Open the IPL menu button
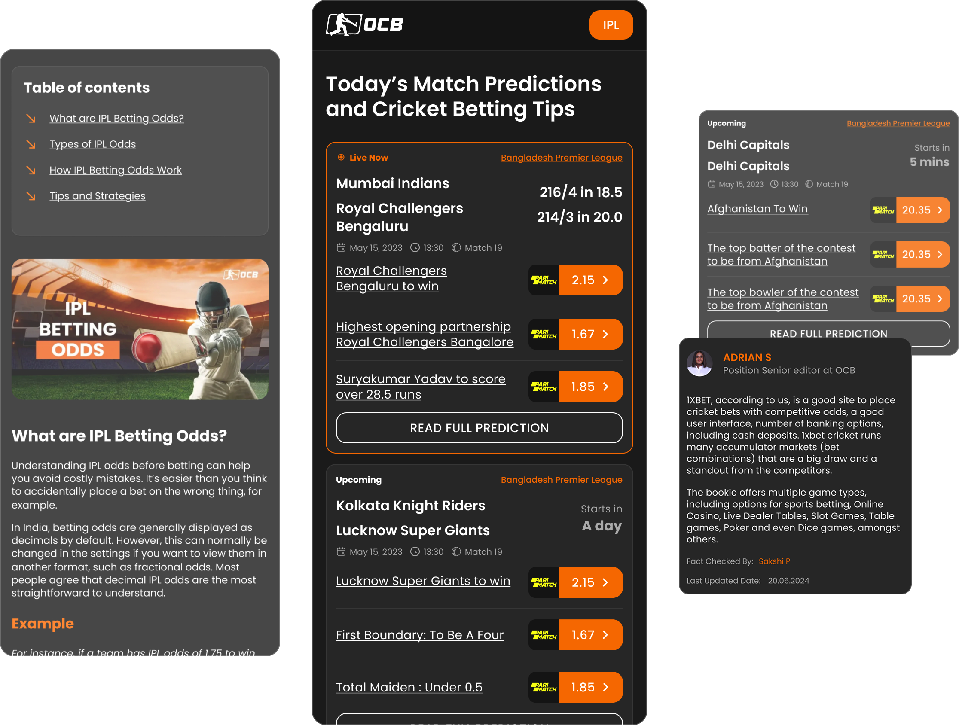 point(611,25)
